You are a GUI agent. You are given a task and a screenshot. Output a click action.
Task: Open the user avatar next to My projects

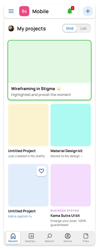coord(11,28)
